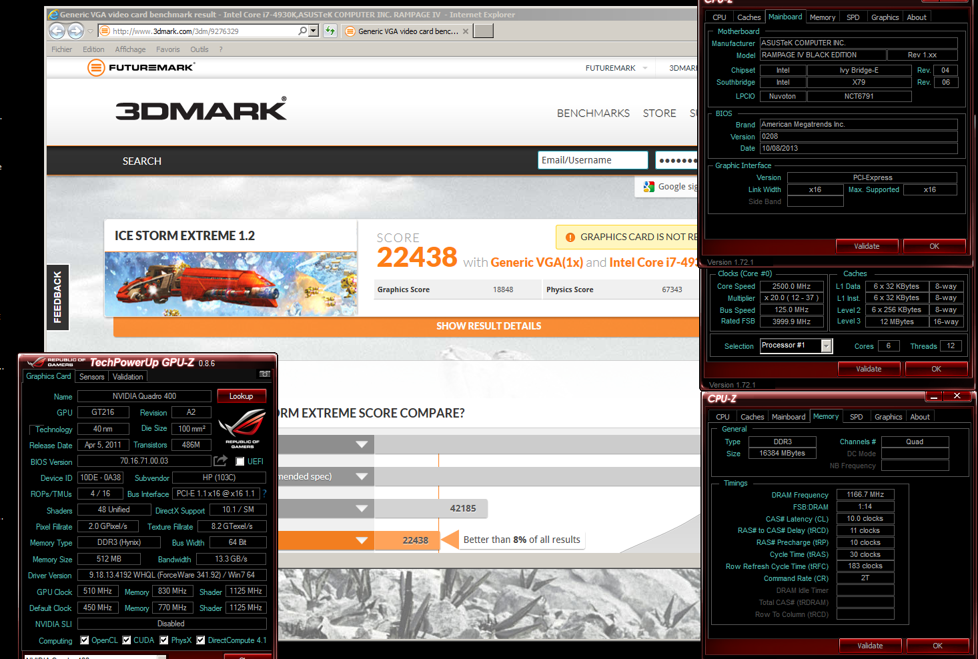Screen dimensions: 978x659
Task: Click the GPU-Z Lookup button
Action: pyautogui.click(x=241, y=396)
